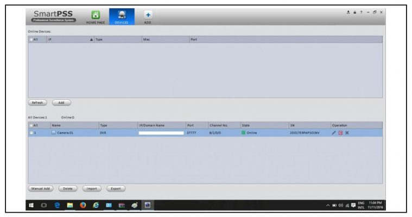The width and height of the screenshot is (412, 217).
Task: Click the red logout icon for Camera 01
Action: click(x=340, y=133)
